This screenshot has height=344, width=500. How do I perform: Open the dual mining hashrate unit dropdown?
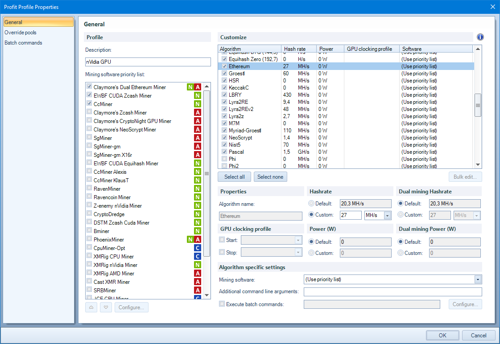(x=477, y=216)
